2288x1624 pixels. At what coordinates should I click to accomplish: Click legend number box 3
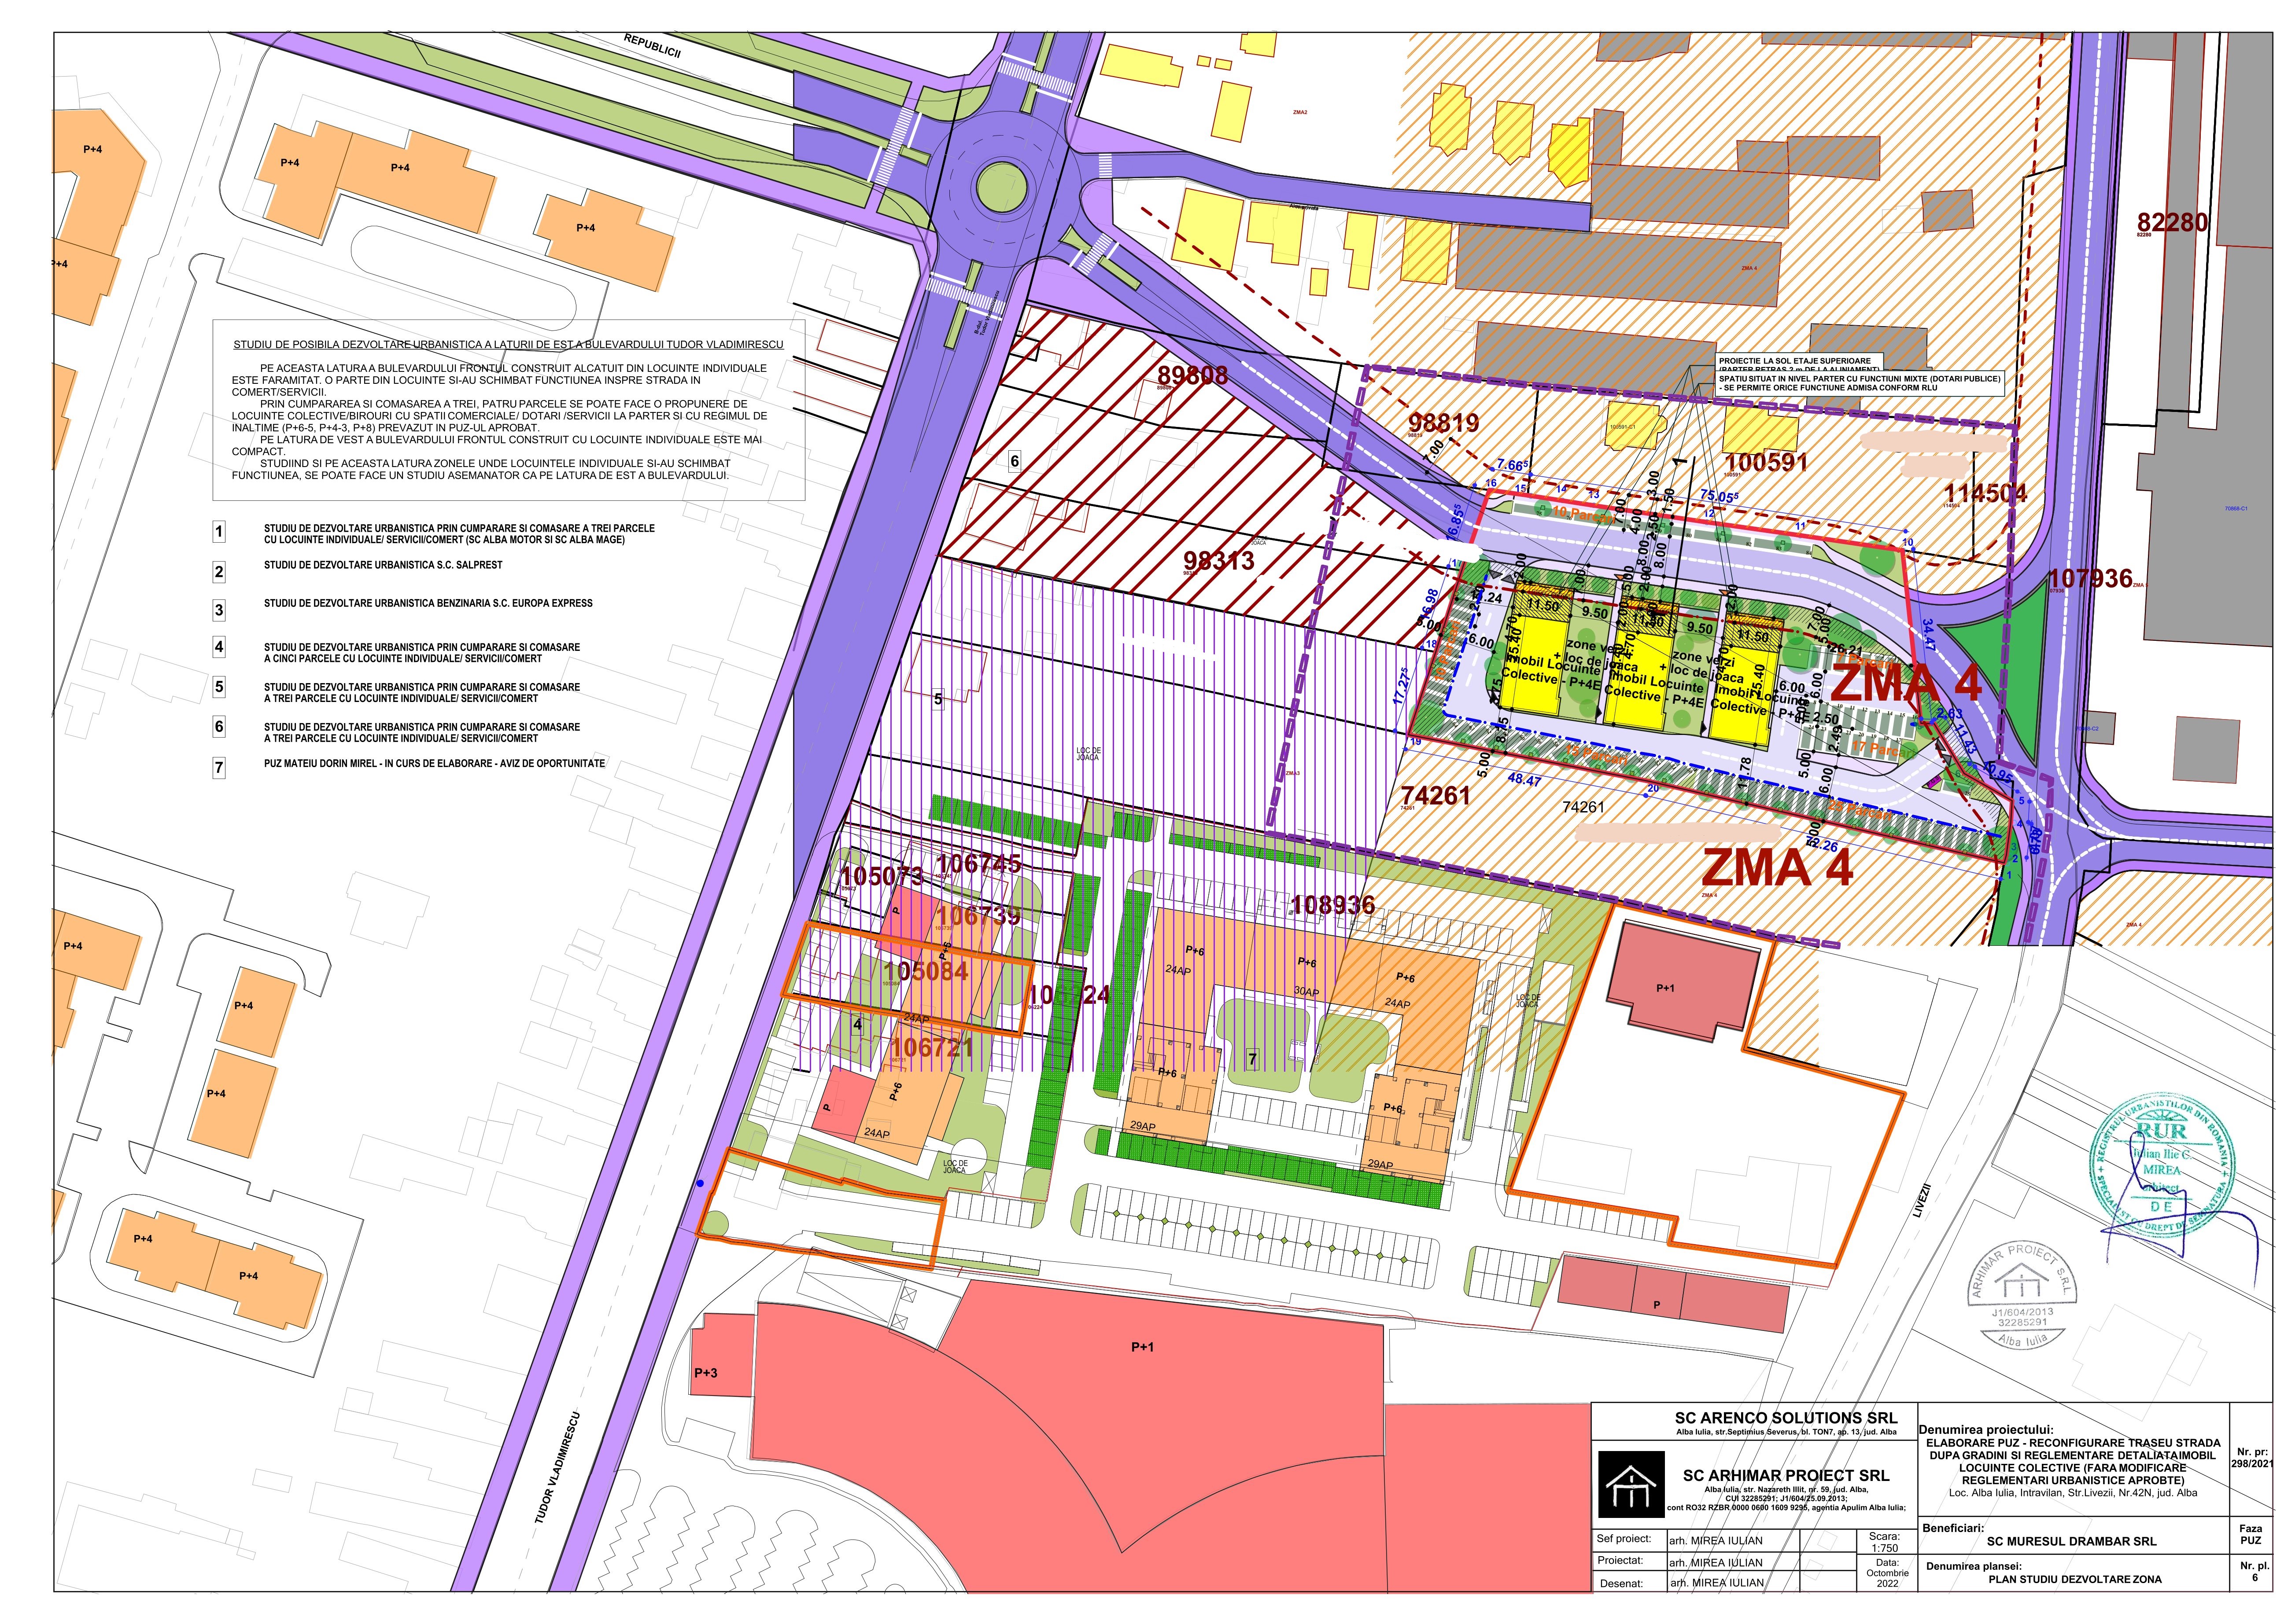[219, 609]
